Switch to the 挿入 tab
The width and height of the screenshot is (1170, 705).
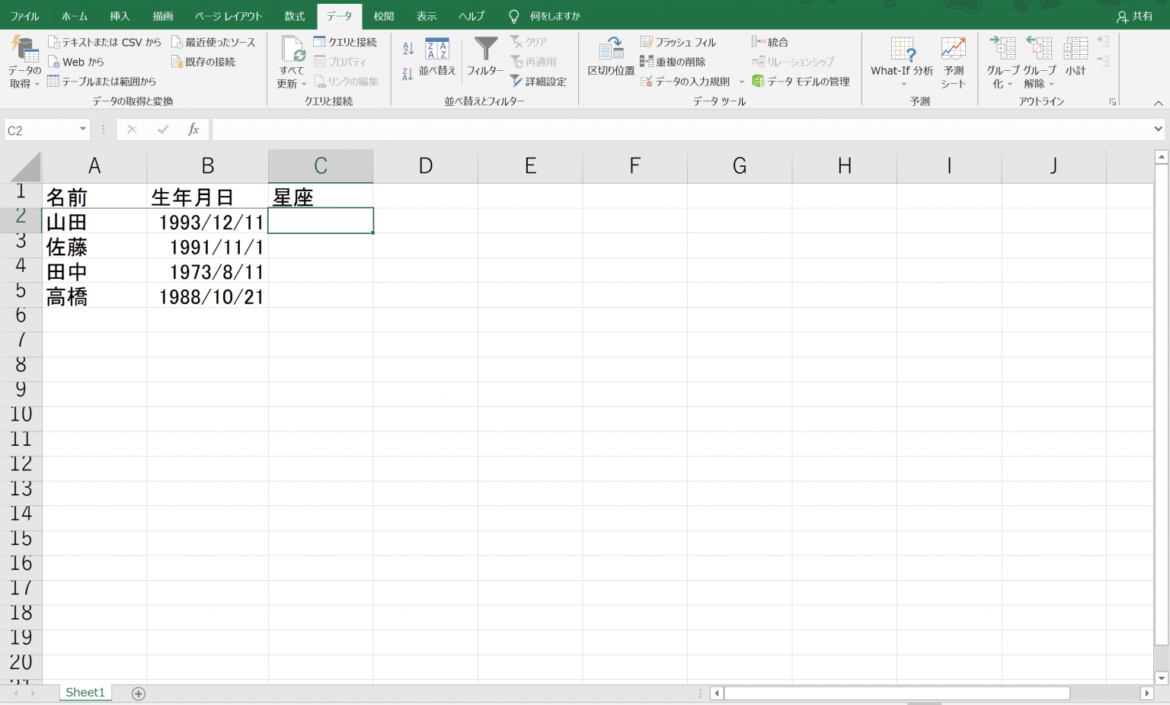coord(120,16)
